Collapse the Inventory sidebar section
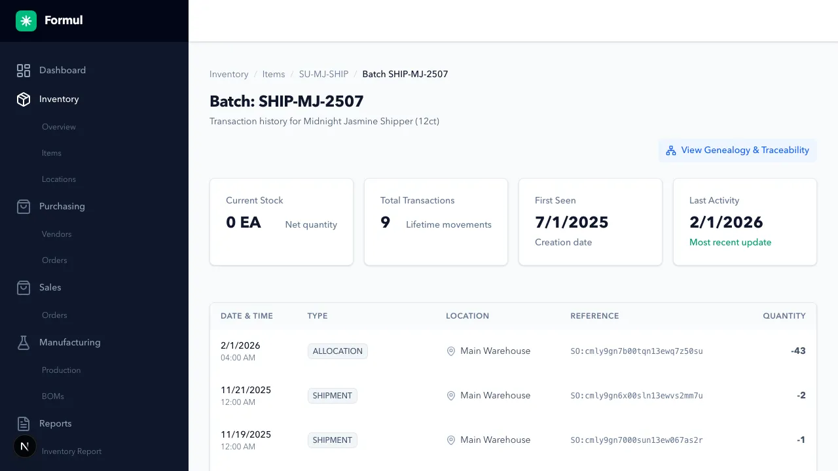 [59, 99]
